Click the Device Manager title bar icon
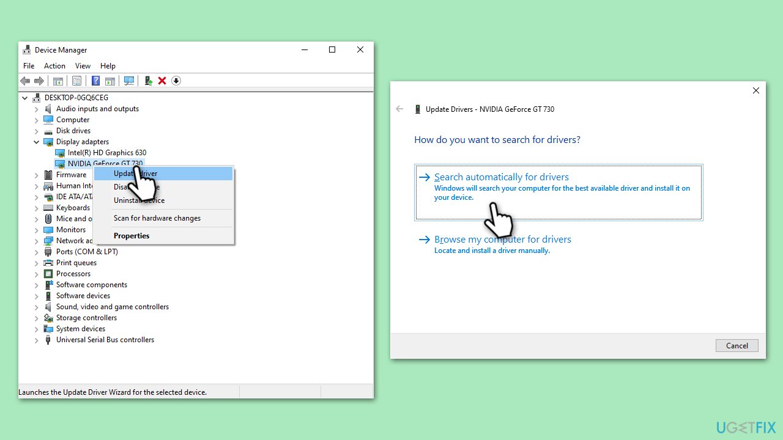This screenshot has height=440, width=783. pos(27,50)
